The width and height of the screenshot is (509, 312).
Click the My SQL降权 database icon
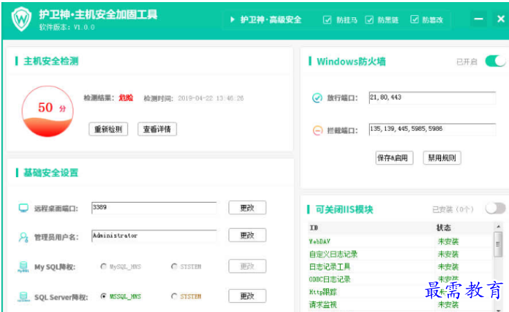tap(23, 266)
